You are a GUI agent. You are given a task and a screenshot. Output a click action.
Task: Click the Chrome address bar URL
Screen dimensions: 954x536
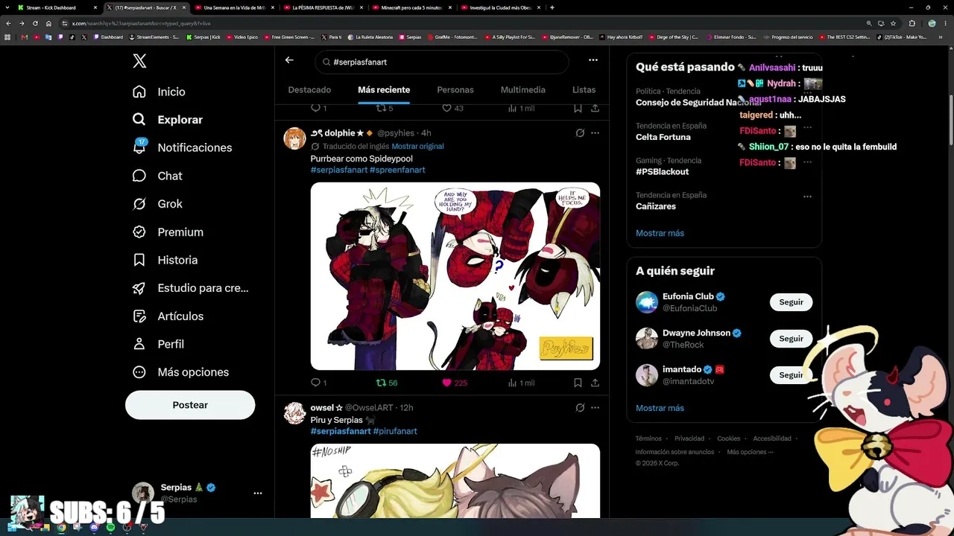tap(141, 23)
